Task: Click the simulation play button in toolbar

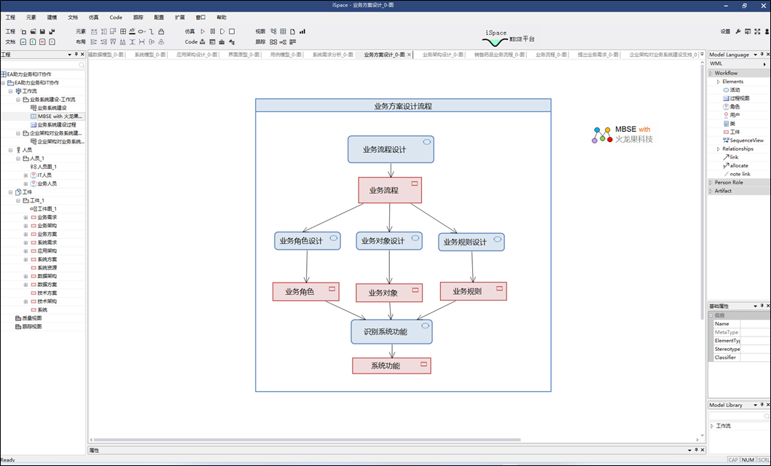Action: pyautogui.click(x=203, y=31)
